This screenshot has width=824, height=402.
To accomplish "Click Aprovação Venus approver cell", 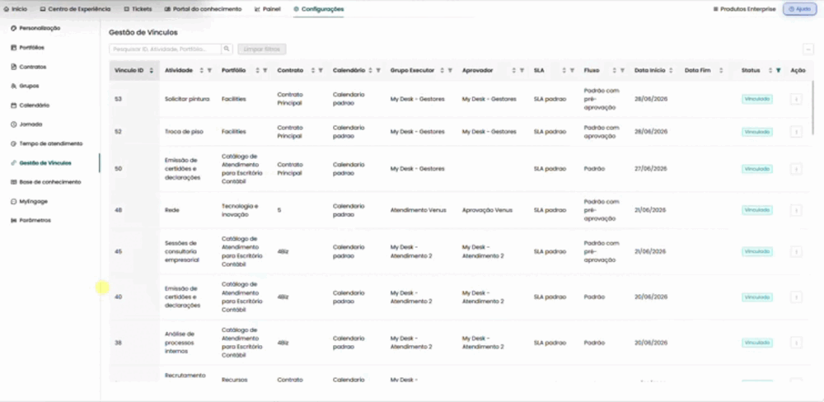I will coord(487,210).
